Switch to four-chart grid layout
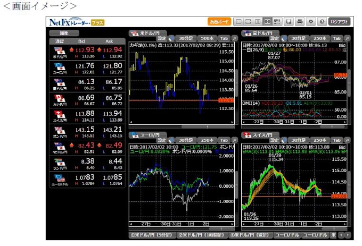This screenshot has height=246, width=362. click(267, 22)
